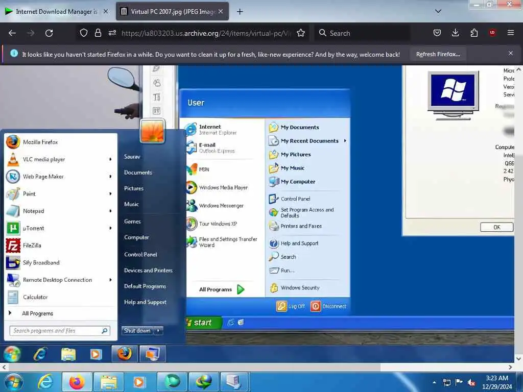The image size is (523, 392).
Task: Click the muted volume tray icon
Action: click(471, 382)
